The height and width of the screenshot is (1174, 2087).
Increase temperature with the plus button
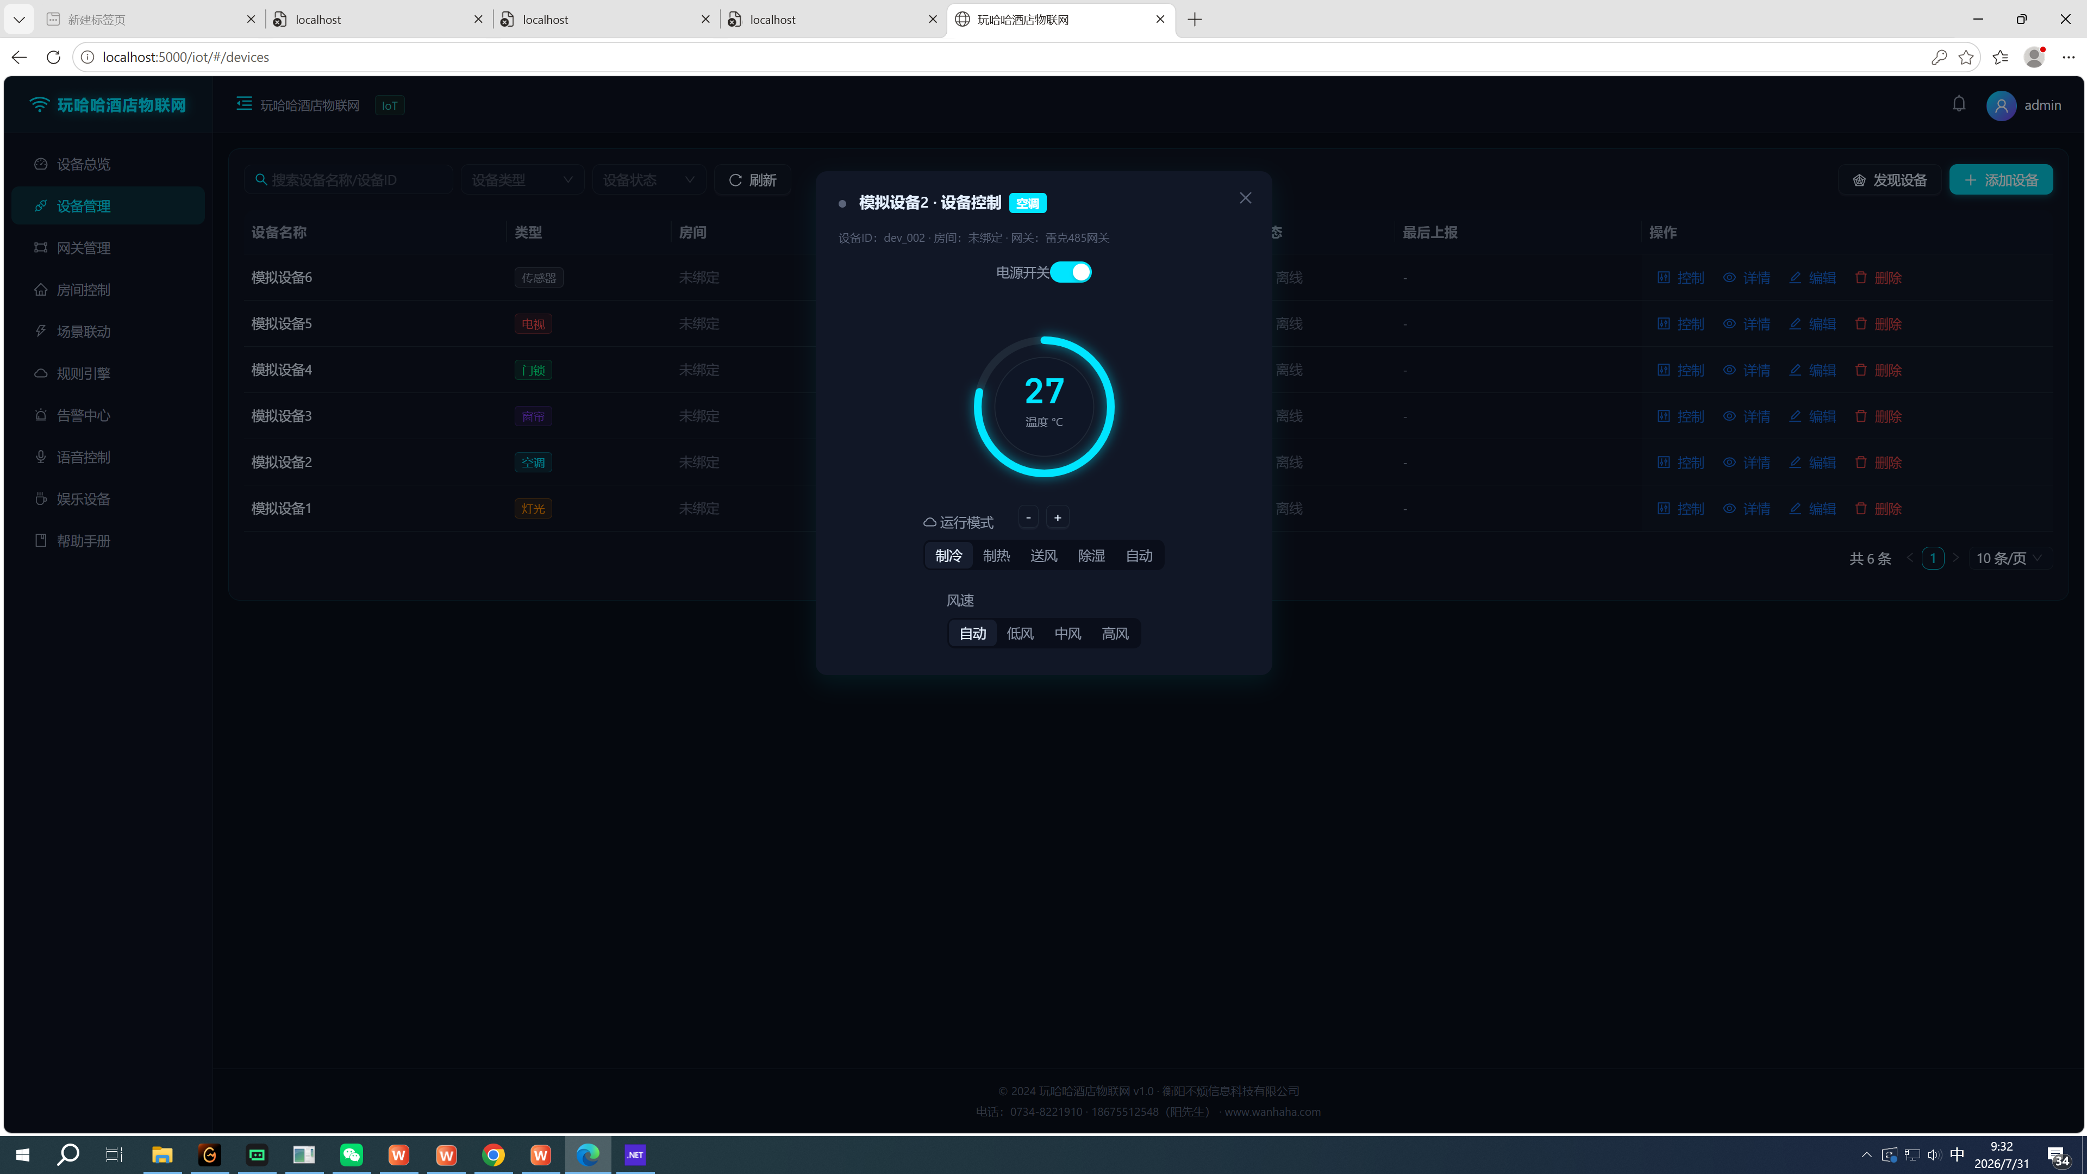[x=1057, y=518]
